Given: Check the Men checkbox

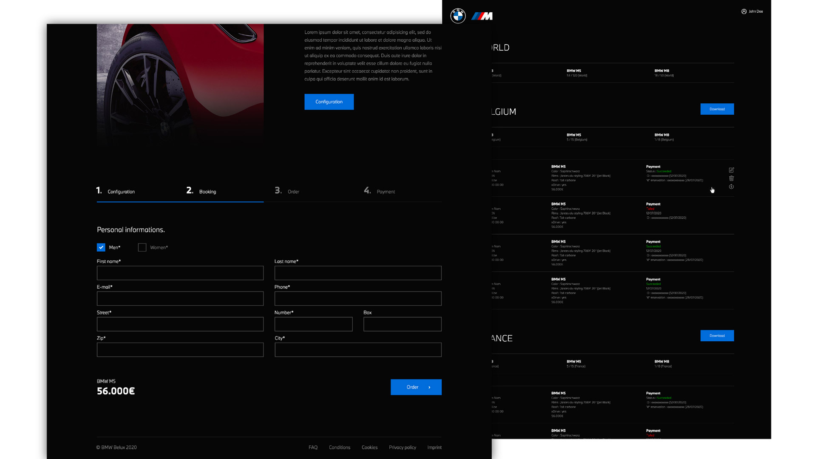Looking at the screenshot, I should pyautogui.click(x=101, y=247).
